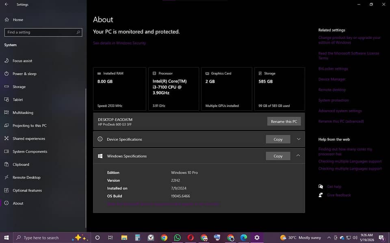The width and height of the screenshot is (390, 243).
Task: Open Microsoft Edge from the taskbar
Action: click(x=244, y=238)
